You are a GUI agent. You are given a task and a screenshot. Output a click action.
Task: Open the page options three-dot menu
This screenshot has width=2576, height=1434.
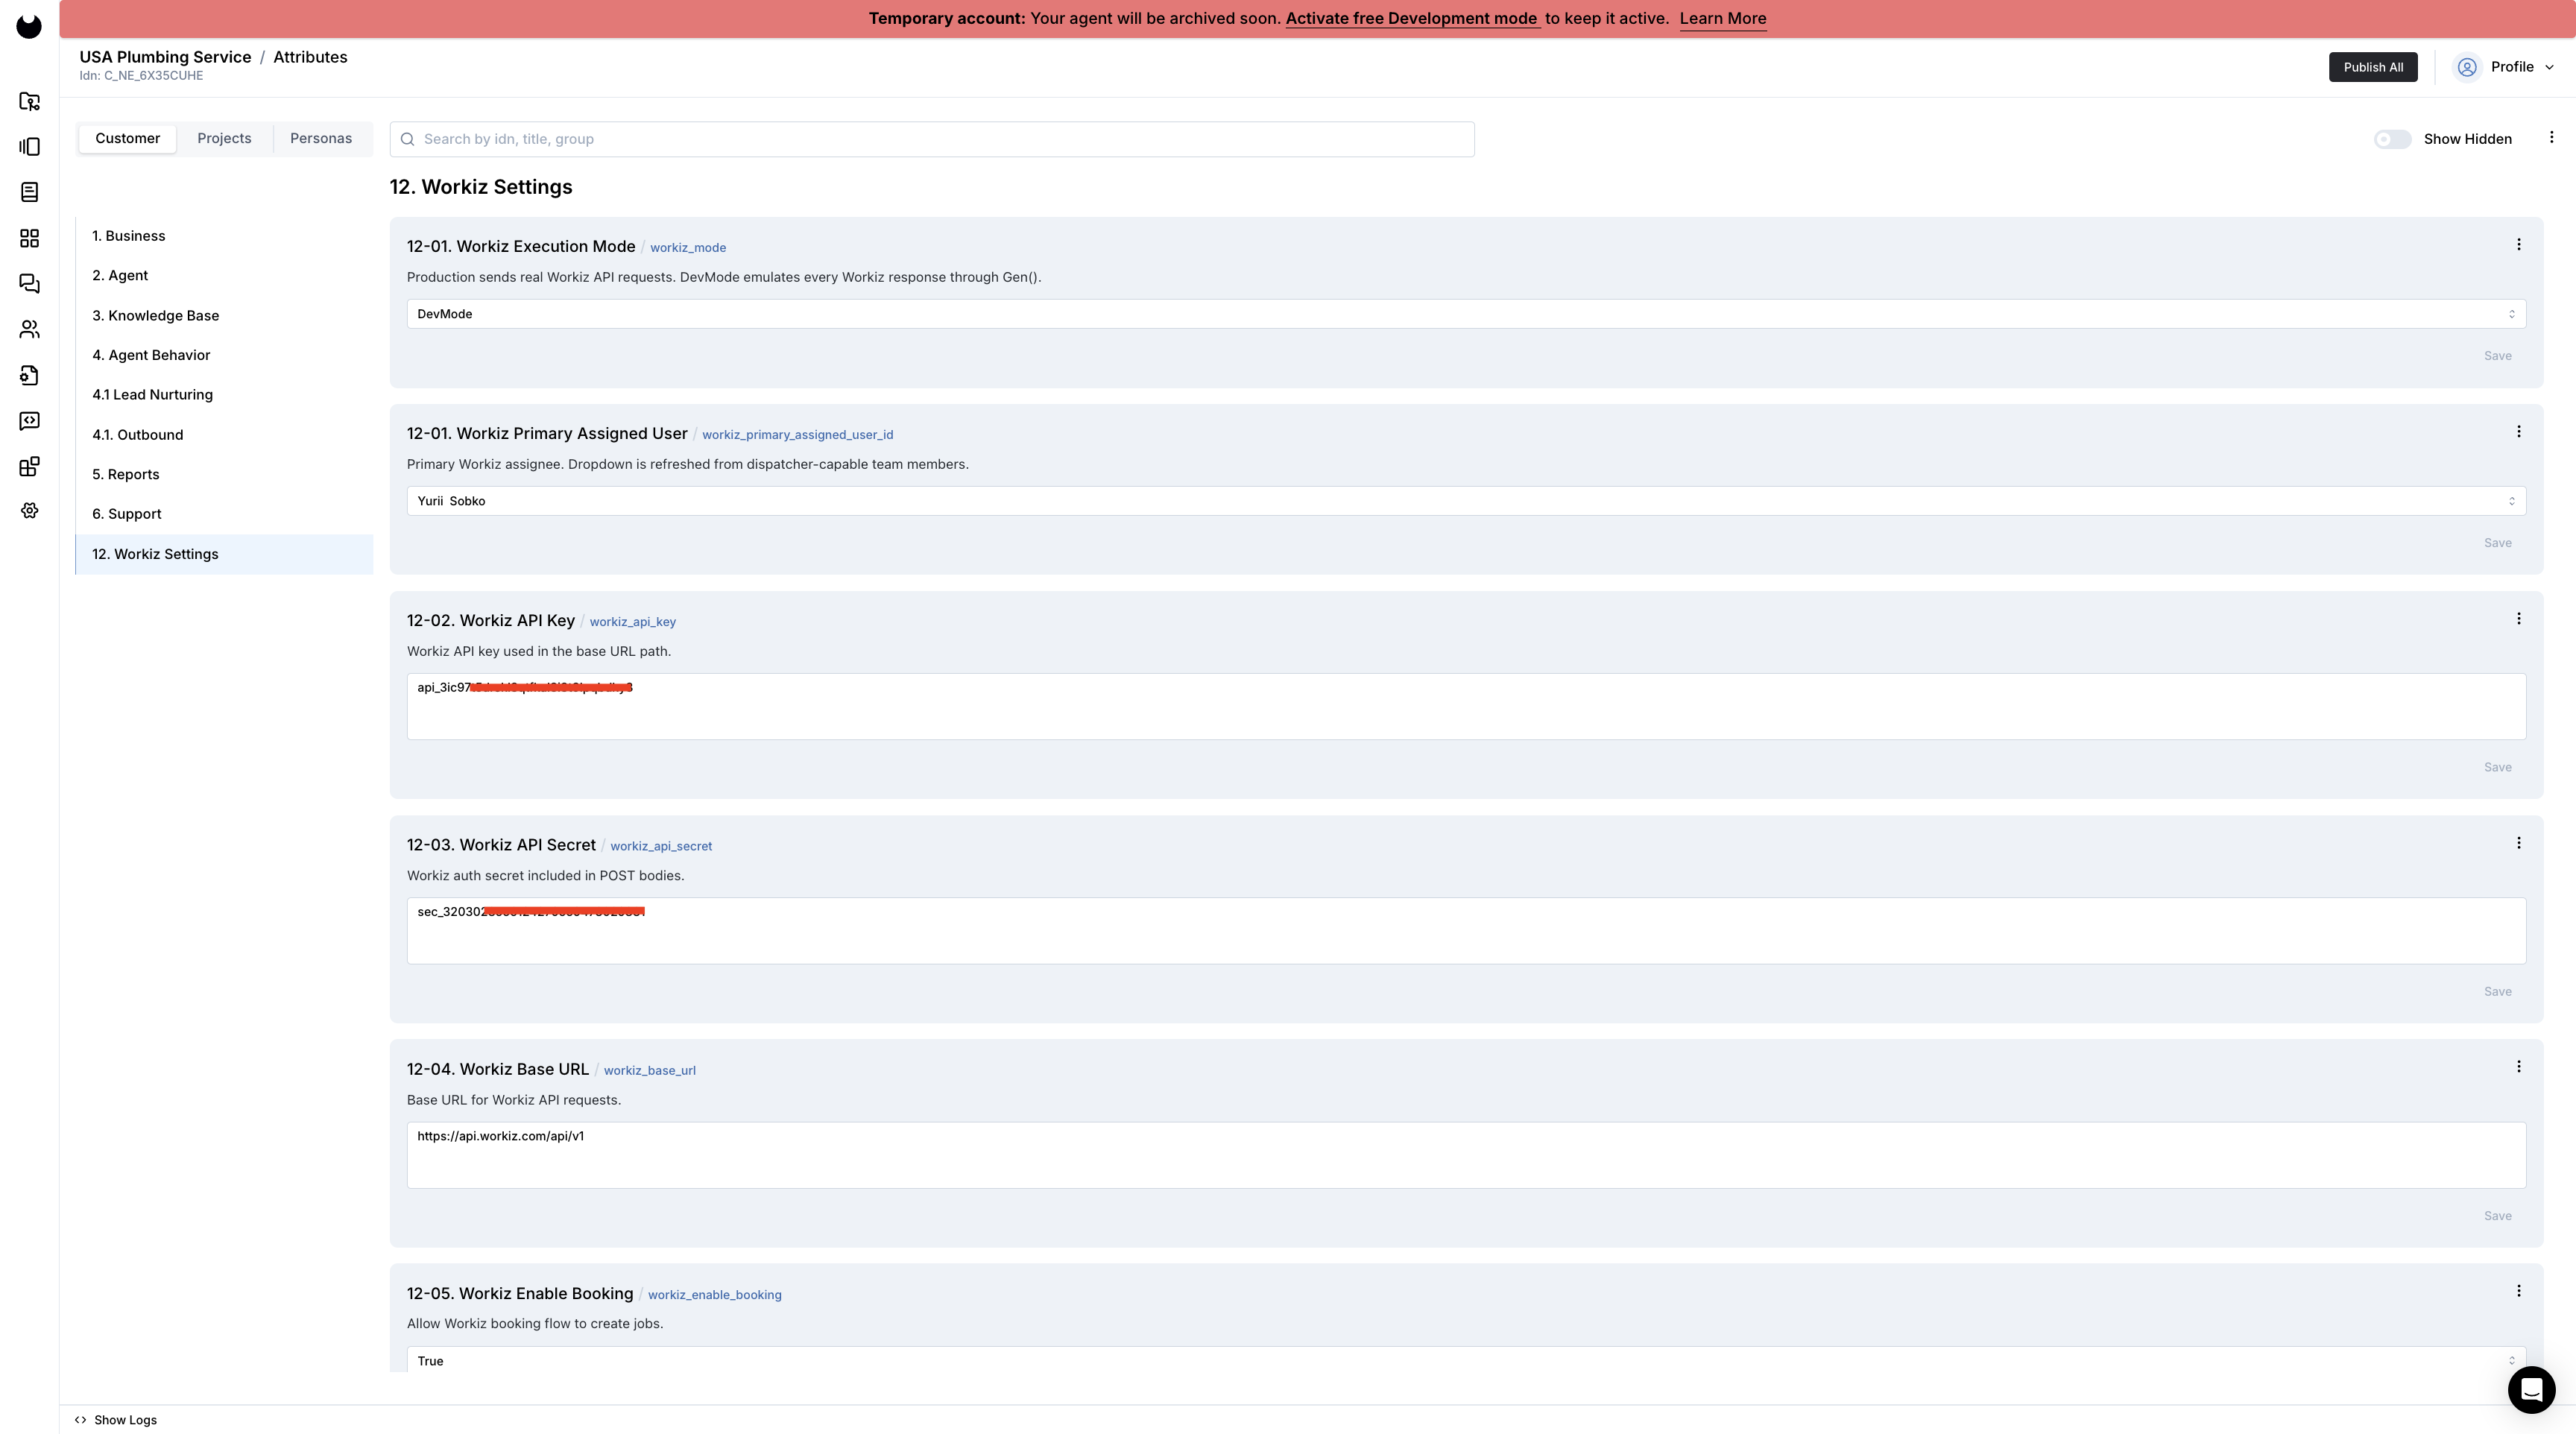coord(2551,138)
